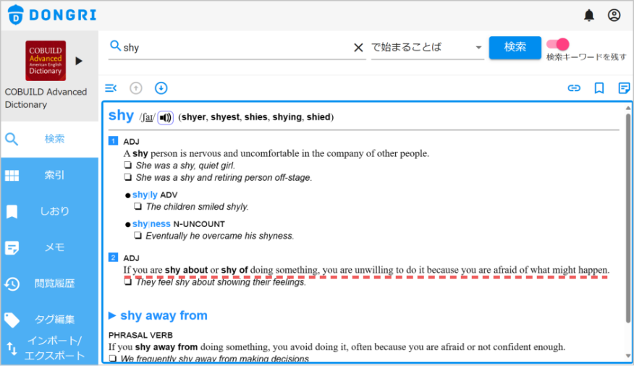Click the sense 2 number marker
634x366 pixels.
[x=113, y=258]
